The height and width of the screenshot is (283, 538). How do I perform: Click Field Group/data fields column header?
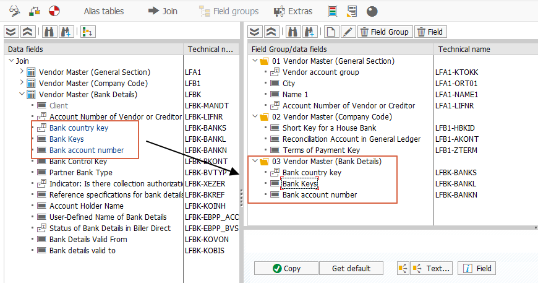coord(341,49)
